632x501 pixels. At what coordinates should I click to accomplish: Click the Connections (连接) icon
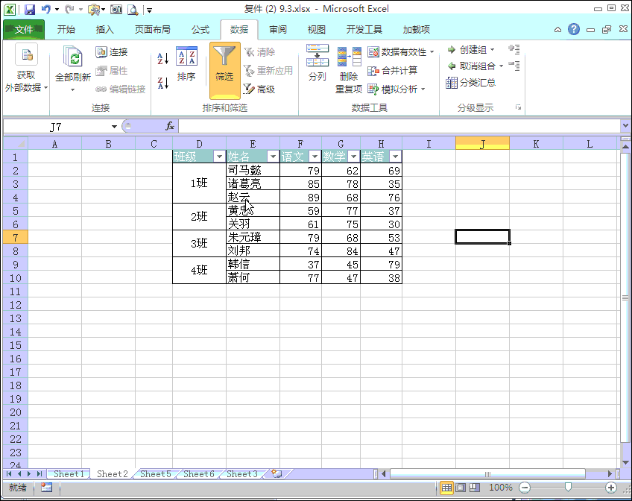[101, 51]
